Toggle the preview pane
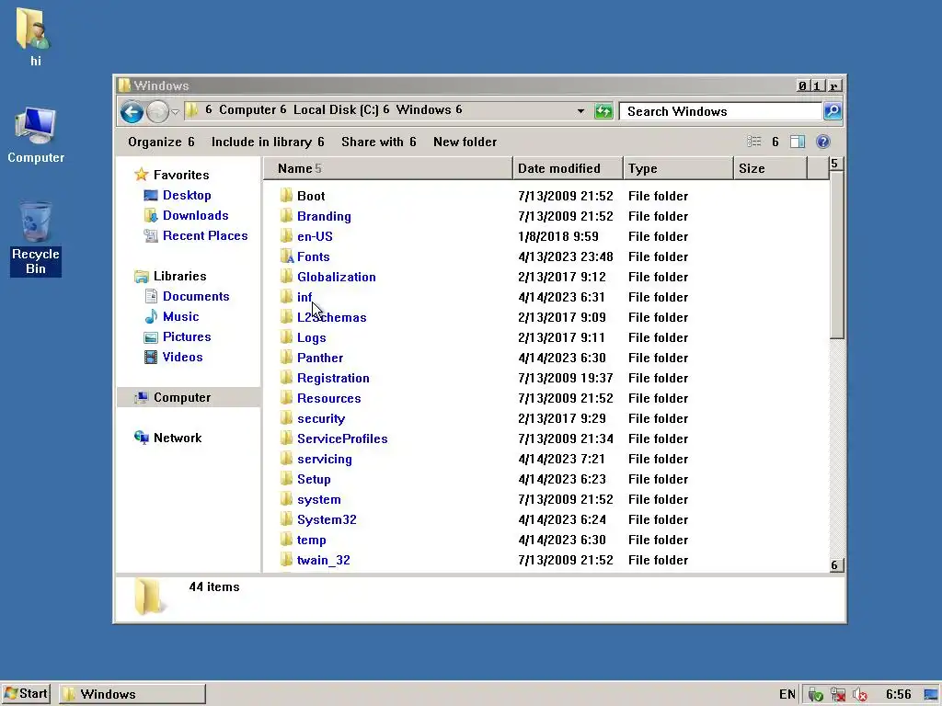 [x=798, y=142]
